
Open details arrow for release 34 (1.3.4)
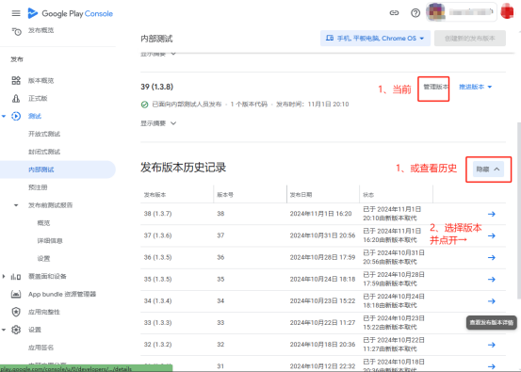[x=492, y=301]
